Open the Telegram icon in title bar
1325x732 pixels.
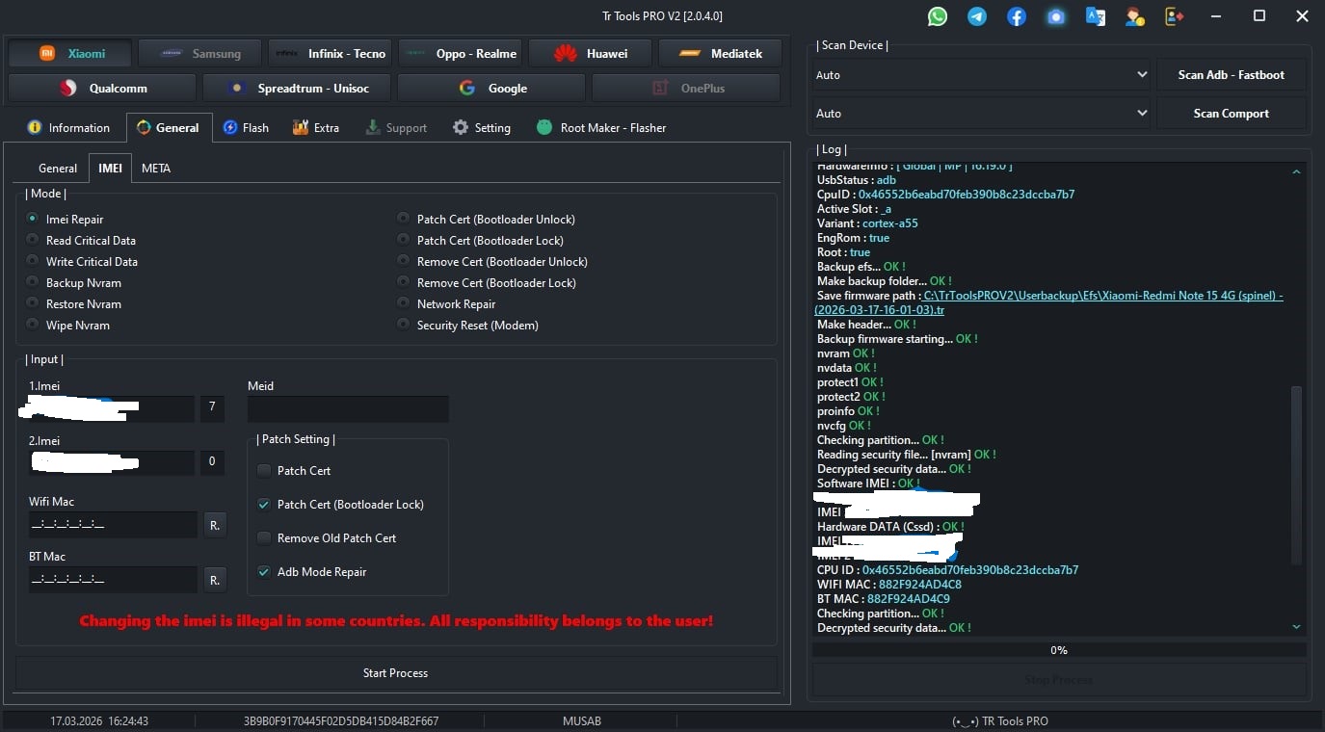[x=977, y=16]
